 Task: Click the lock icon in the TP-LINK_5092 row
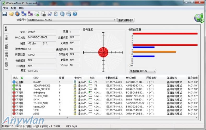(x=75, y=103)
